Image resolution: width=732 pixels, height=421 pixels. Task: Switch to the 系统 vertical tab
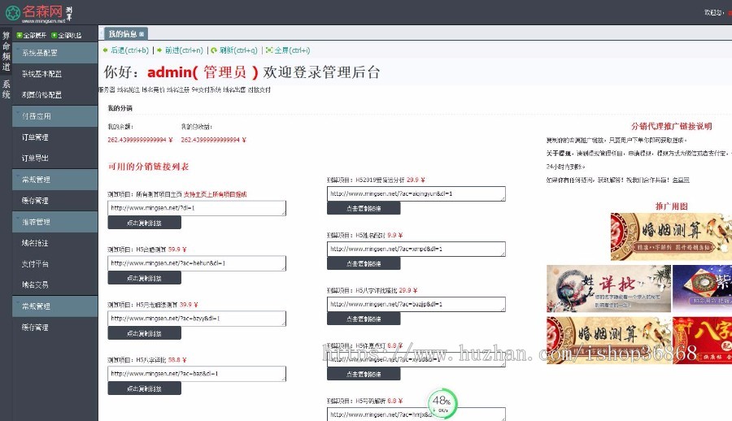tap(6, 89)
